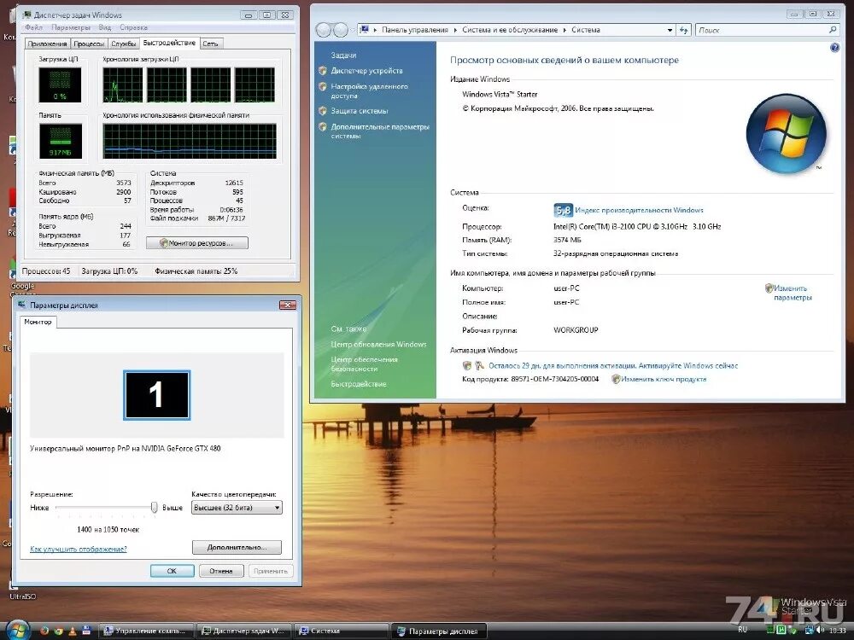The image size is (854, 640).
Task: Click Изменить параметры link
Action: (793, 293)
